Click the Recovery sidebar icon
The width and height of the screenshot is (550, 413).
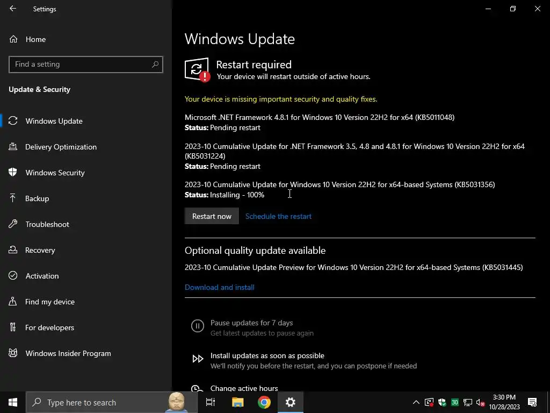coord(13,250)
